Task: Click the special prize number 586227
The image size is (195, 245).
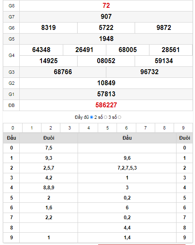Action: 106,105
